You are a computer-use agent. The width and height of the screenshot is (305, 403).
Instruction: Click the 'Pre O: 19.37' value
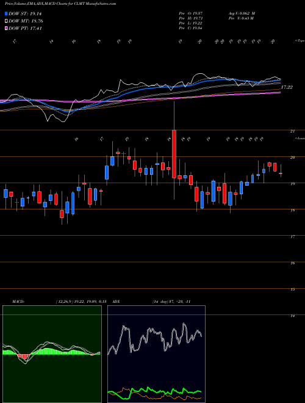click(x=190, y=13)
